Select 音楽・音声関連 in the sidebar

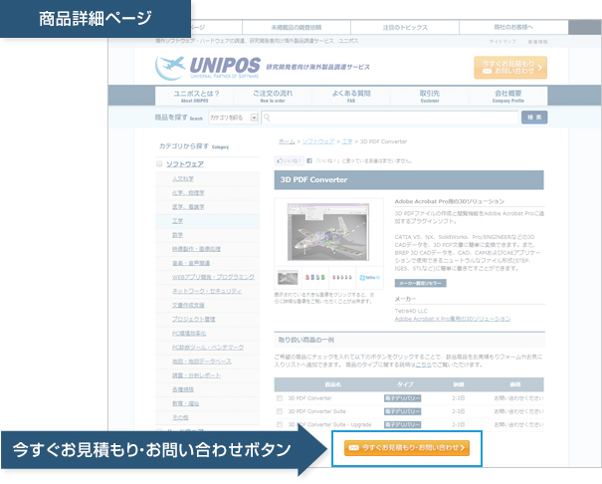191,263
